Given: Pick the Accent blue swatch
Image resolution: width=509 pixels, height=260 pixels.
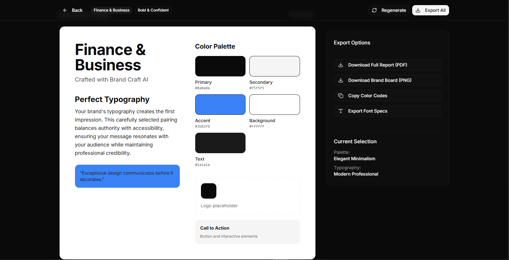Looking at the screenshot, I should [220, 105].
